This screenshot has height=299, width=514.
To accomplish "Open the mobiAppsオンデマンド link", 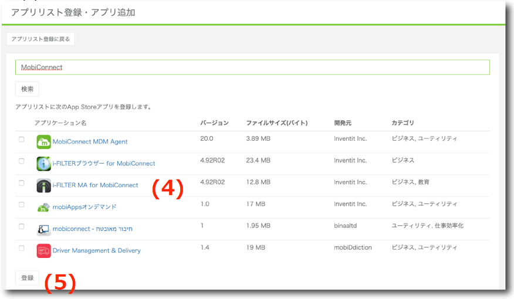I will coord(84,207).
